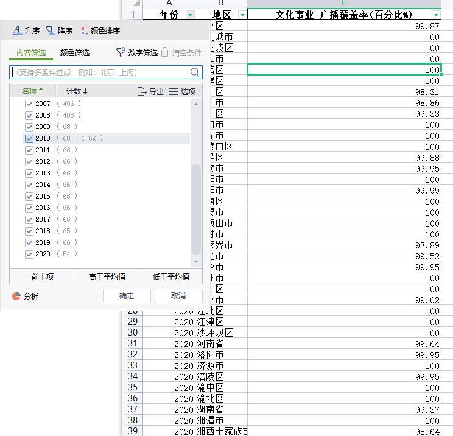
Task: Select row 39 header
Action: 133,431
